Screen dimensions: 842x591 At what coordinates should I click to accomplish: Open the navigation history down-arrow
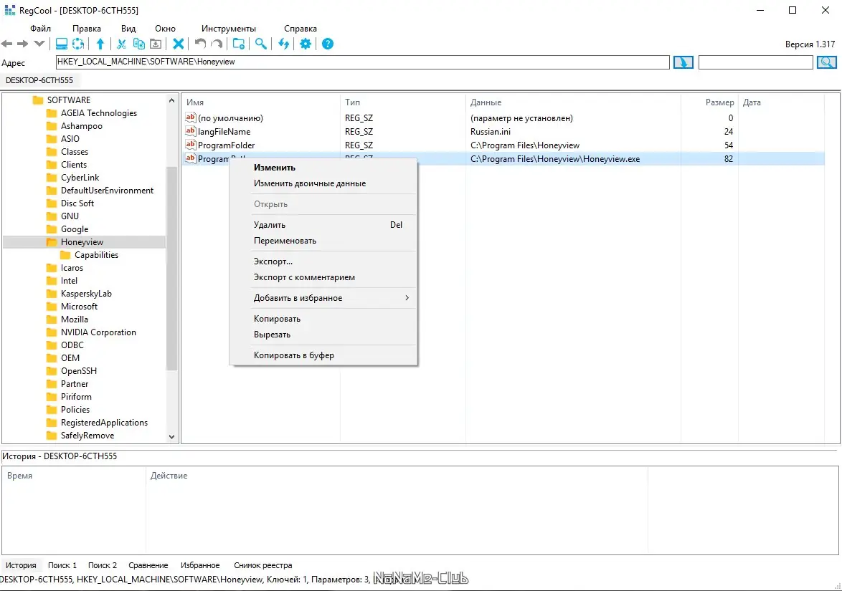39,44
